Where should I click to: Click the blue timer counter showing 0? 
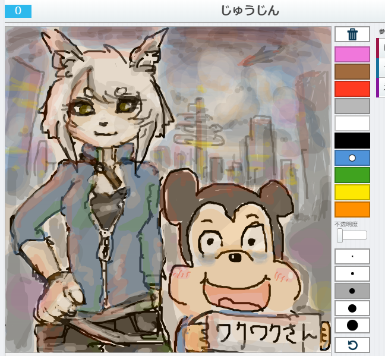click(x=18, y=11)
